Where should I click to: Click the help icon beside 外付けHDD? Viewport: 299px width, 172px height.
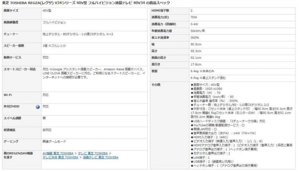(x=38, y=107)
